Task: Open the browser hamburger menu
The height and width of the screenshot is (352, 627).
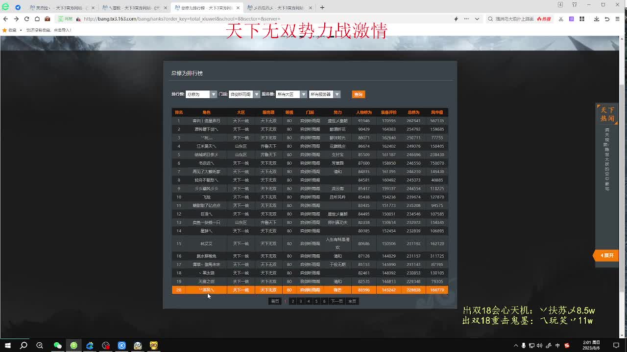Action: coord(617,19)
